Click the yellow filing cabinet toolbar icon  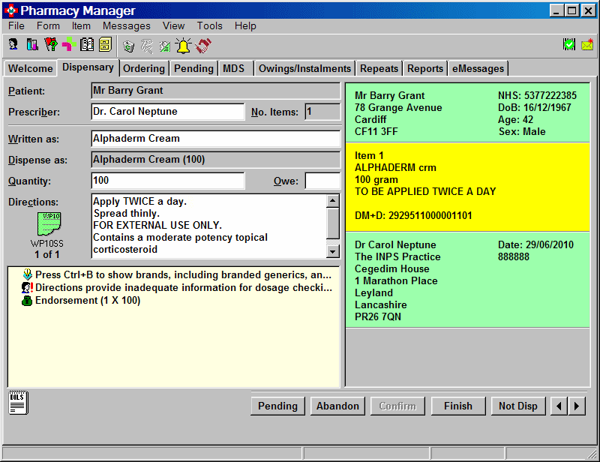(x=104, y=46)
